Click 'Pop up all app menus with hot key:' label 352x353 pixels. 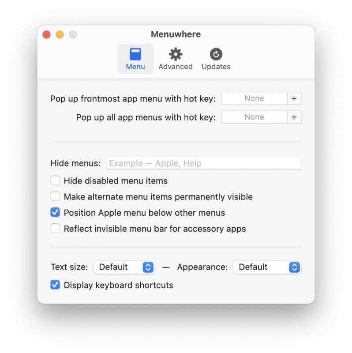[x=146, y=117]
